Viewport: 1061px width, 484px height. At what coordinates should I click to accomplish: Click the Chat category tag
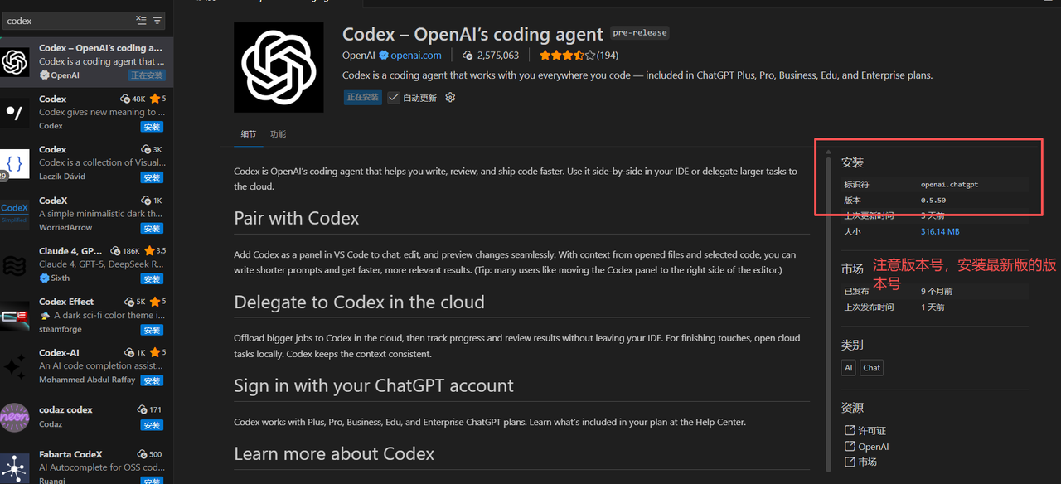871,368
